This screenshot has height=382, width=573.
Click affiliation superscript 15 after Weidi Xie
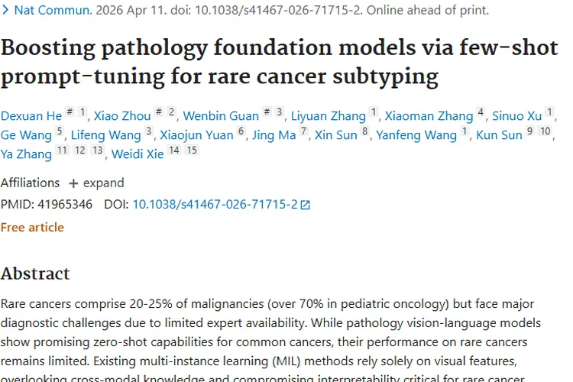point(192,151)
